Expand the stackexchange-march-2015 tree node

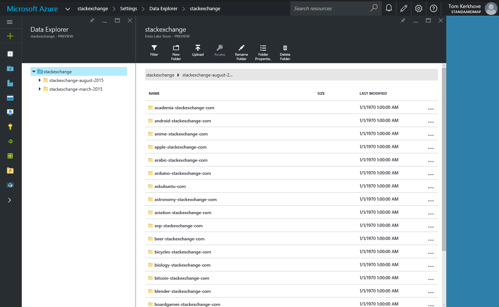40,89
